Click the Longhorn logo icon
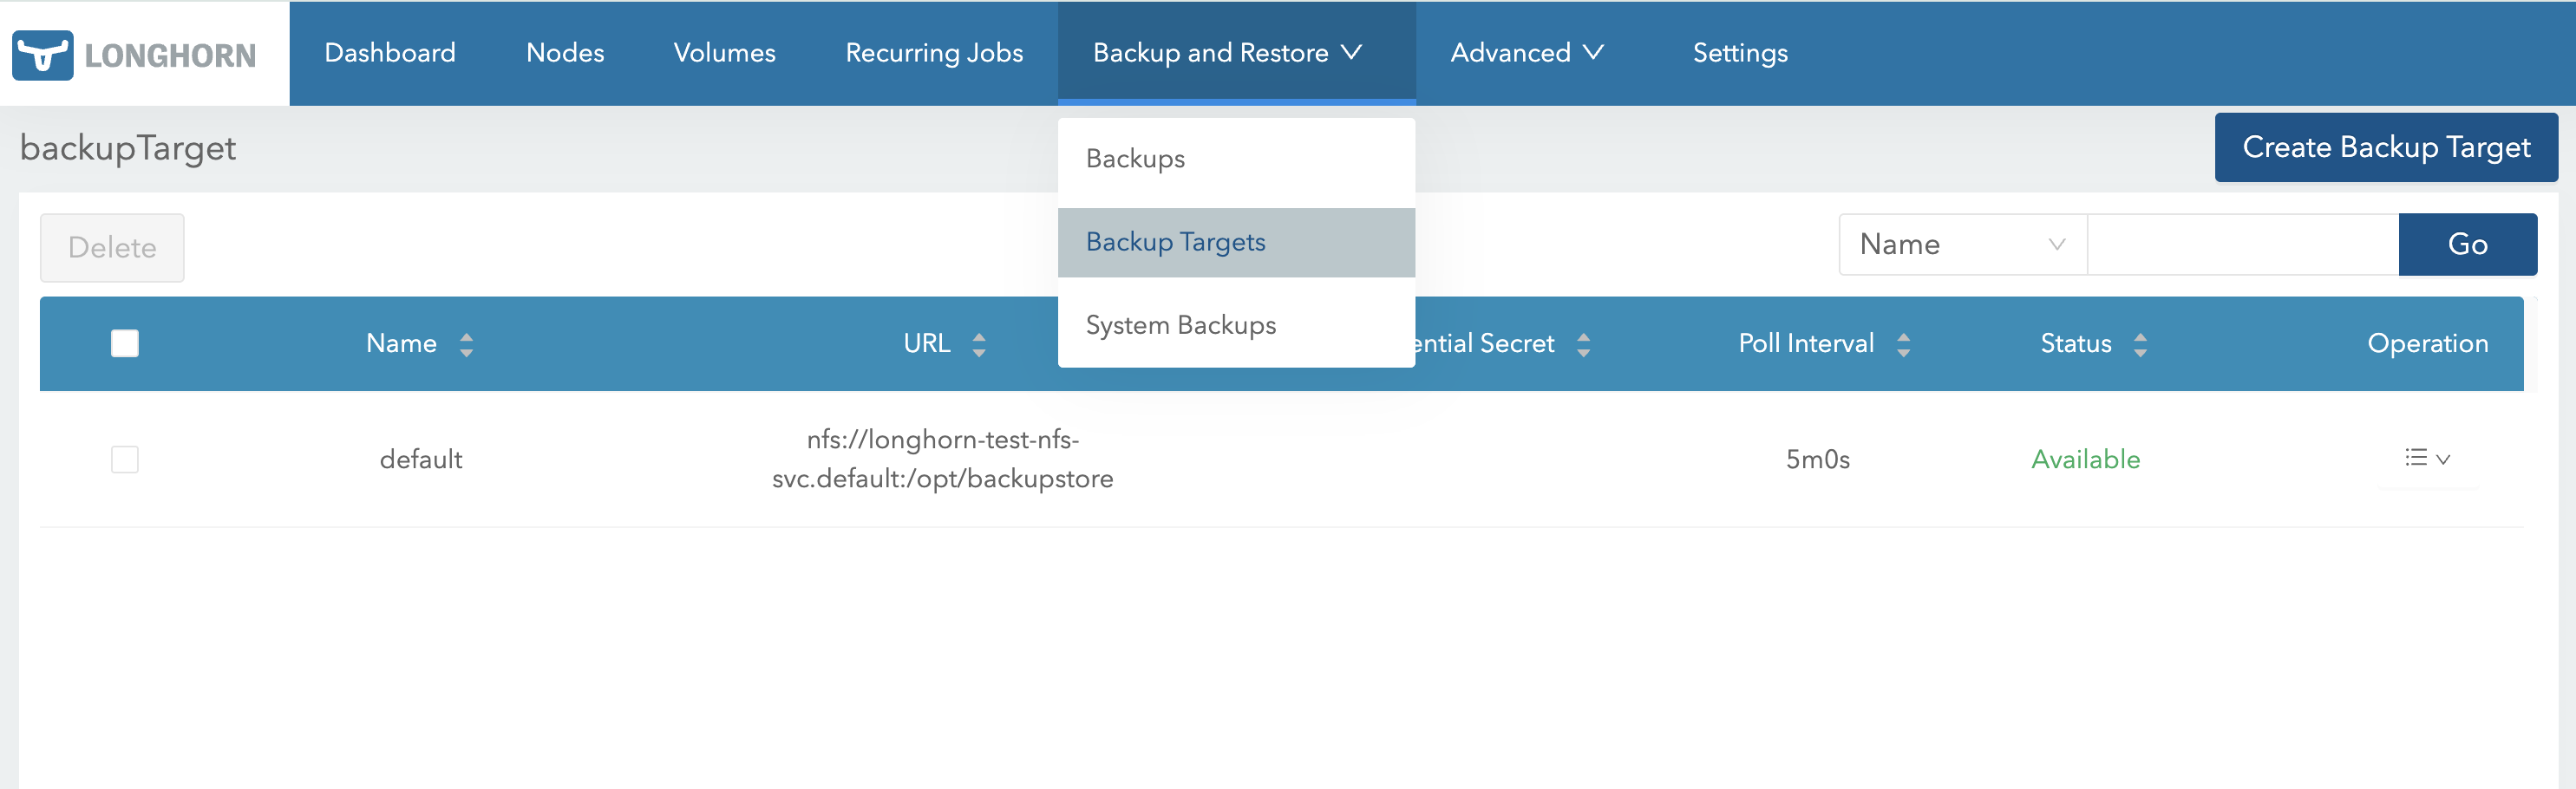2576x789 pixels. [x=42, y=55]
